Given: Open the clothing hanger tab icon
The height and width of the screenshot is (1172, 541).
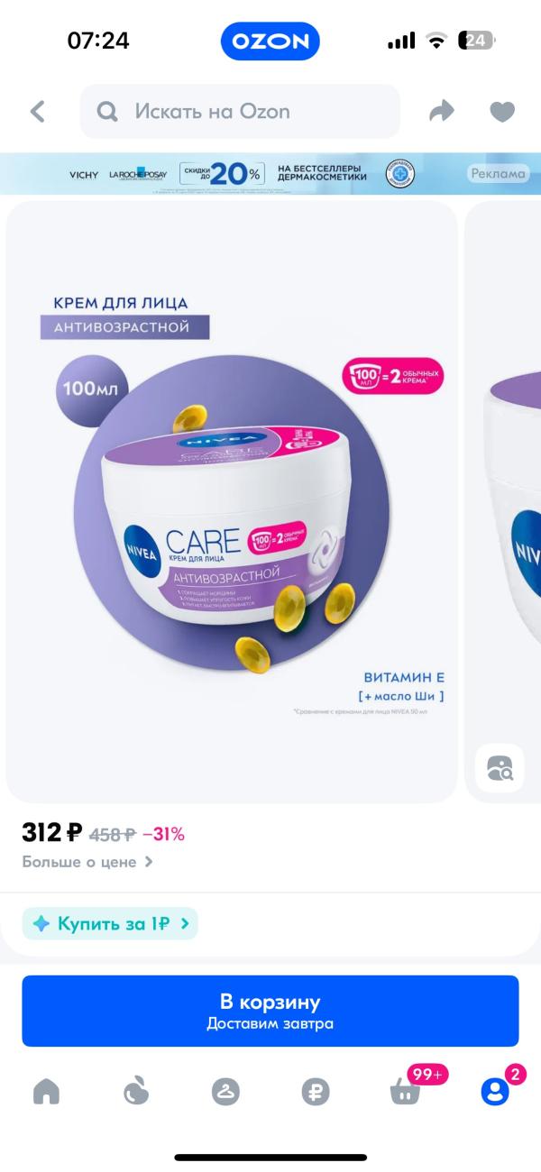Looking at the screenshot, I should coord(225,1092).
